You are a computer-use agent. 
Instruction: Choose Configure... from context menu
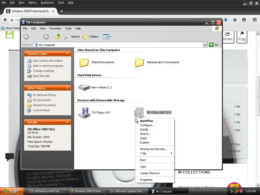tap(155, 125)
